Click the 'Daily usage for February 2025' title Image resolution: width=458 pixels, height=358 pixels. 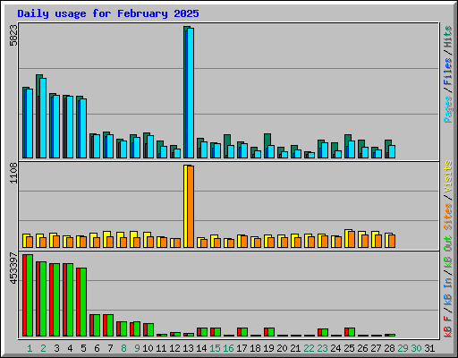108,13
